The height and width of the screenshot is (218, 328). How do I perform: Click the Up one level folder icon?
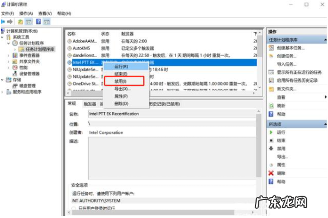point(20,22)
